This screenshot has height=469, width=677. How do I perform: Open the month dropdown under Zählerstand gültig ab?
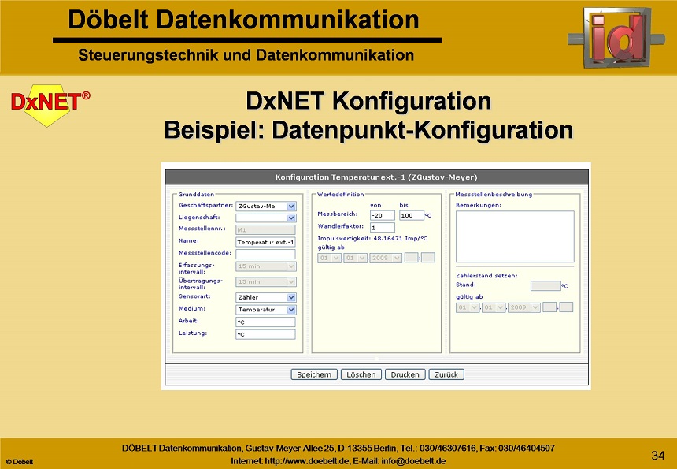point(494,307)
